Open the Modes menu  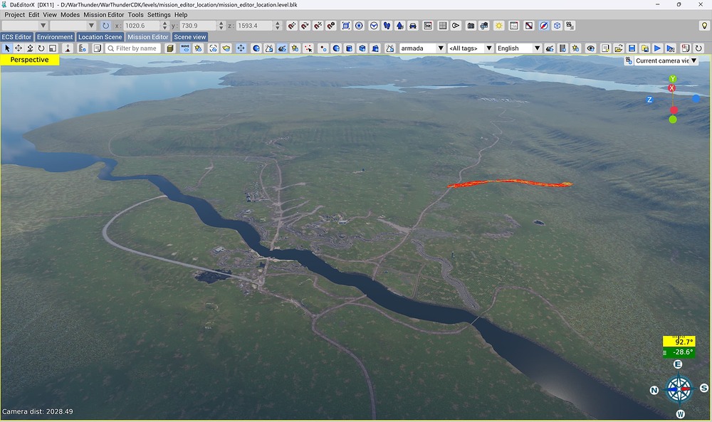[x=70, y=14]
